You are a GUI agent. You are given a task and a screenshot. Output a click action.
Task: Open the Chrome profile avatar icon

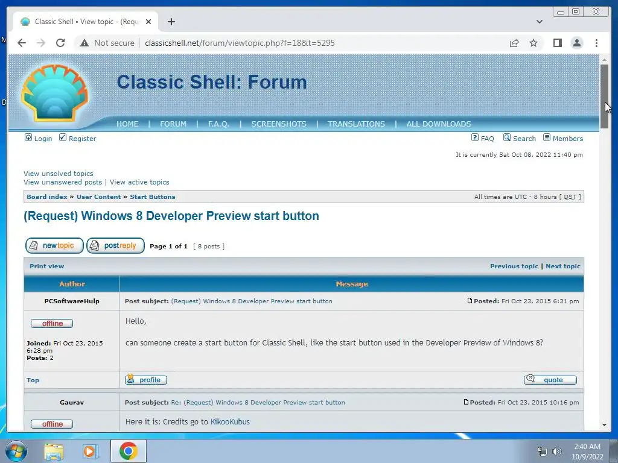[x=576, y=43]
